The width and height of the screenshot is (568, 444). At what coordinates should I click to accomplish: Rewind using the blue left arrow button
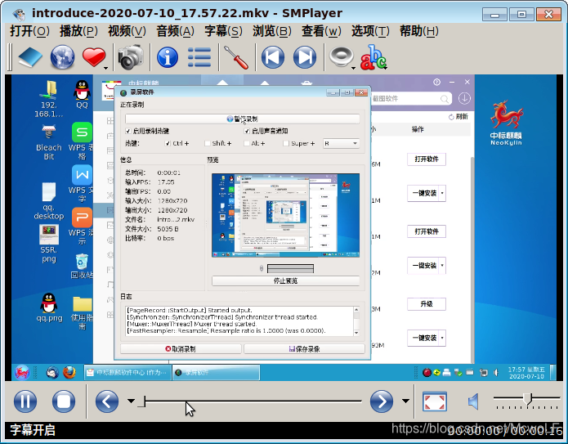(x=107, y=401)
